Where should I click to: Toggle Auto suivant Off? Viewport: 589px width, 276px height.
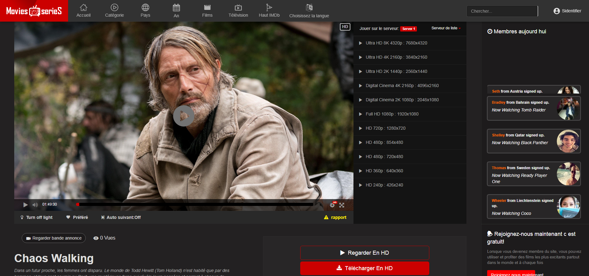click(x=121, y=217)
